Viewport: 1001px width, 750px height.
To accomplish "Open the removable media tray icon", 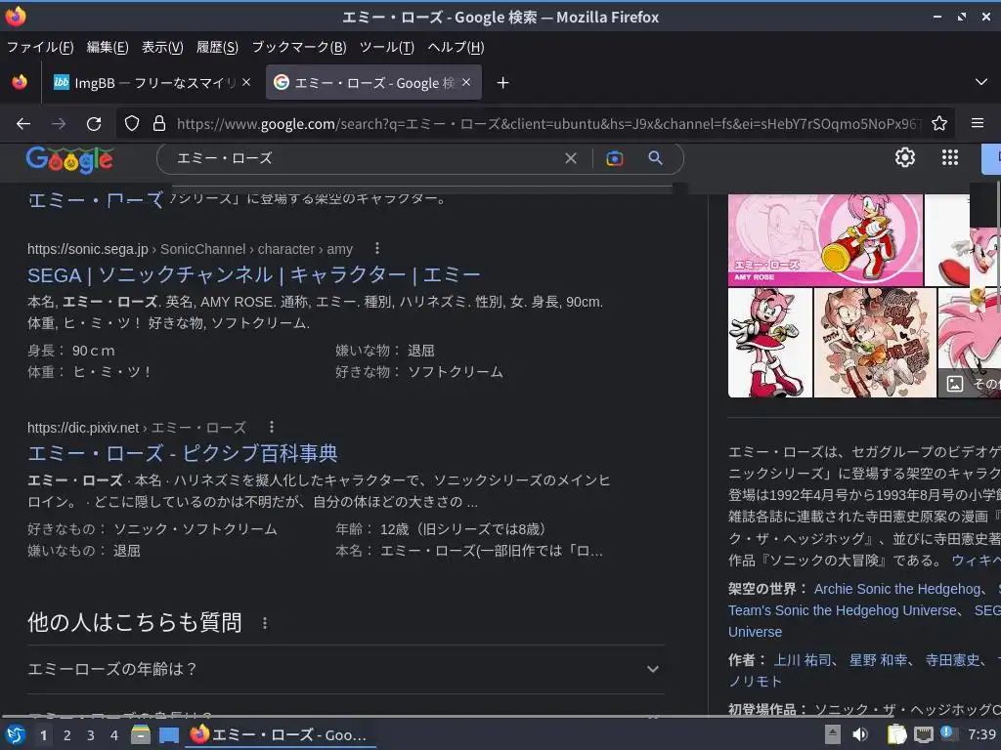I will click(x=833, y=734).
